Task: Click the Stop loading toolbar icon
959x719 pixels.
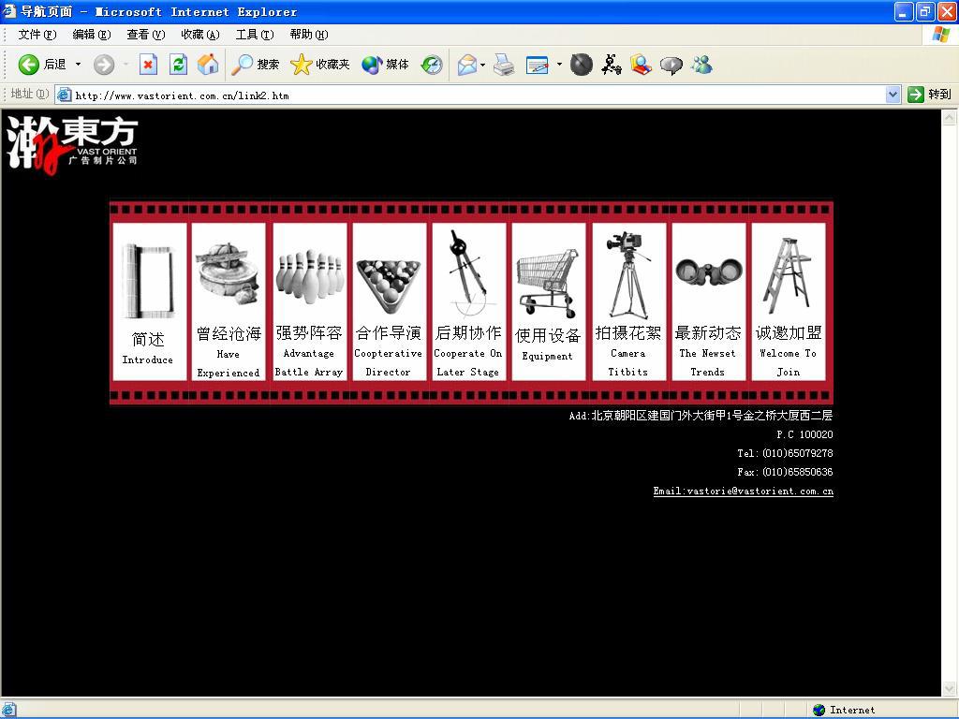Action: (x=148, y=65)
